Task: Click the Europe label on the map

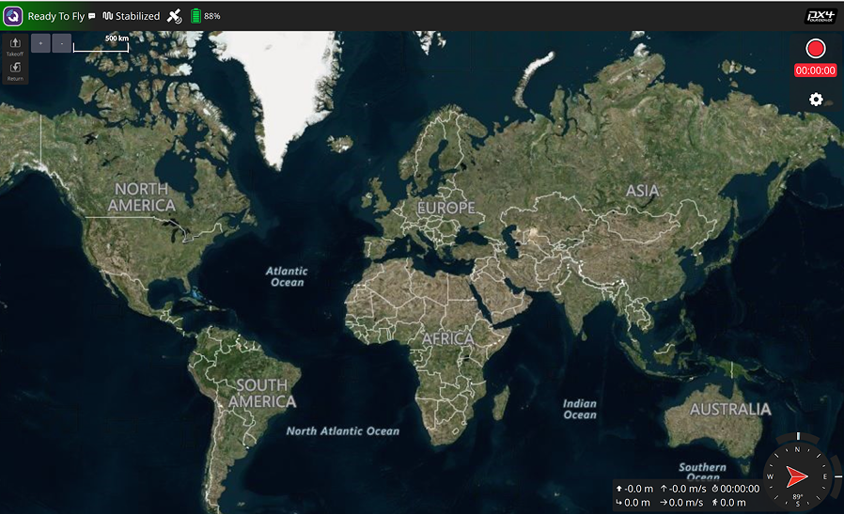Action: click(446, 207)
